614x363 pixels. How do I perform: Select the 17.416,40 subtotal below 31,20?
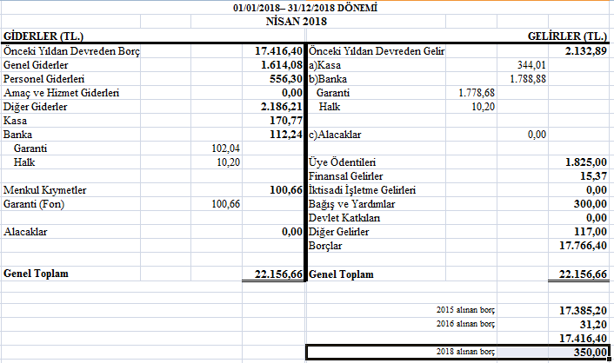583,339
